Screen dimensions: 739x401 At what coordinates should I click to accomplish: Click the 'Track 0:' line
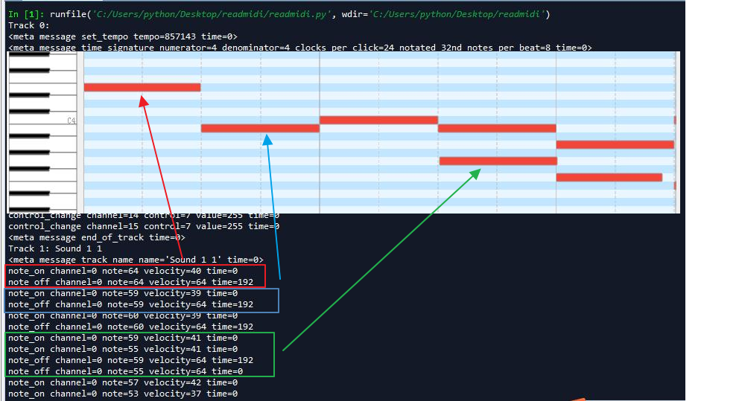[29, 25]
